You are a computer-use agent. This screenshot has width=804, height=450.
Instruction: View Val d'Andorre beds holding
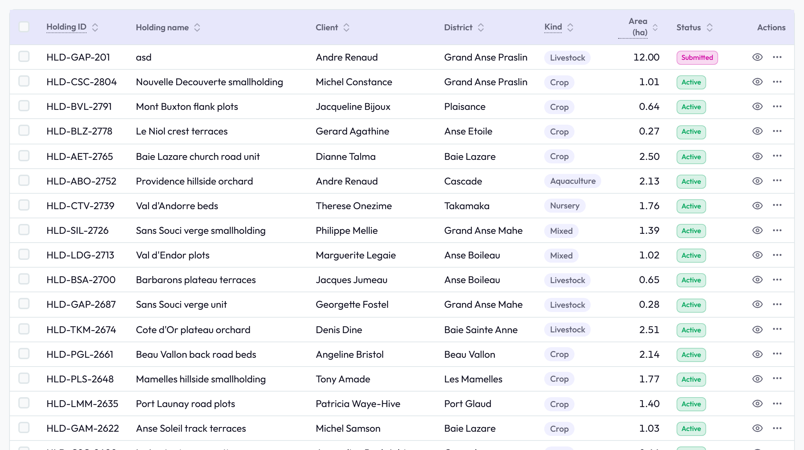coord(757,206)
